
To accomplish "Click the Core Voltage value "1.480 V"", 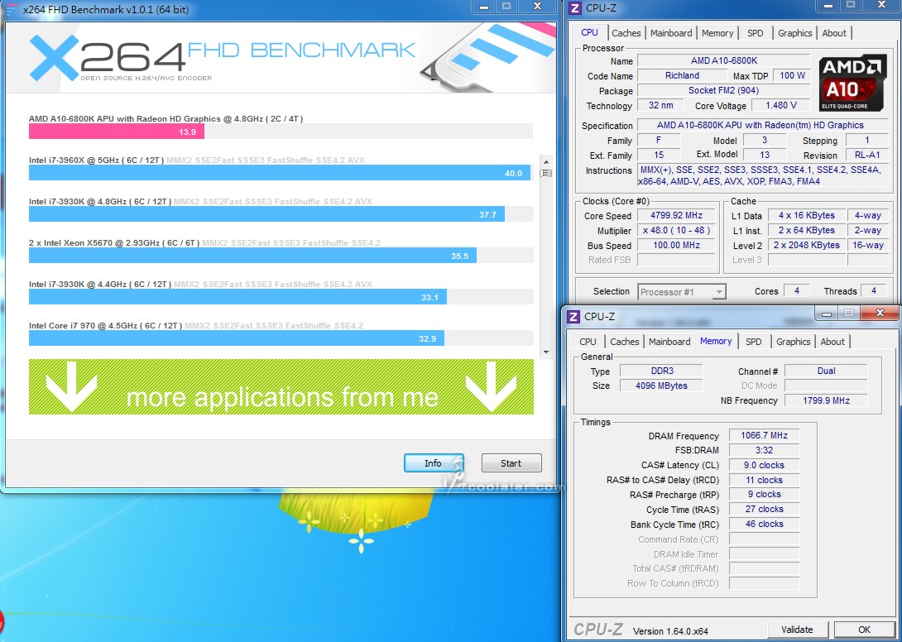I will pos(780,106).
